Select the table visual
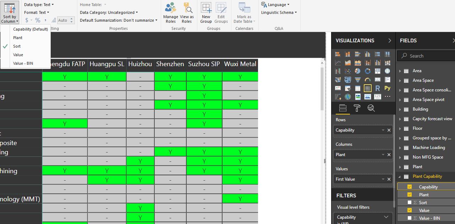This screenshot has height=224, width=455. pos(358,88)
